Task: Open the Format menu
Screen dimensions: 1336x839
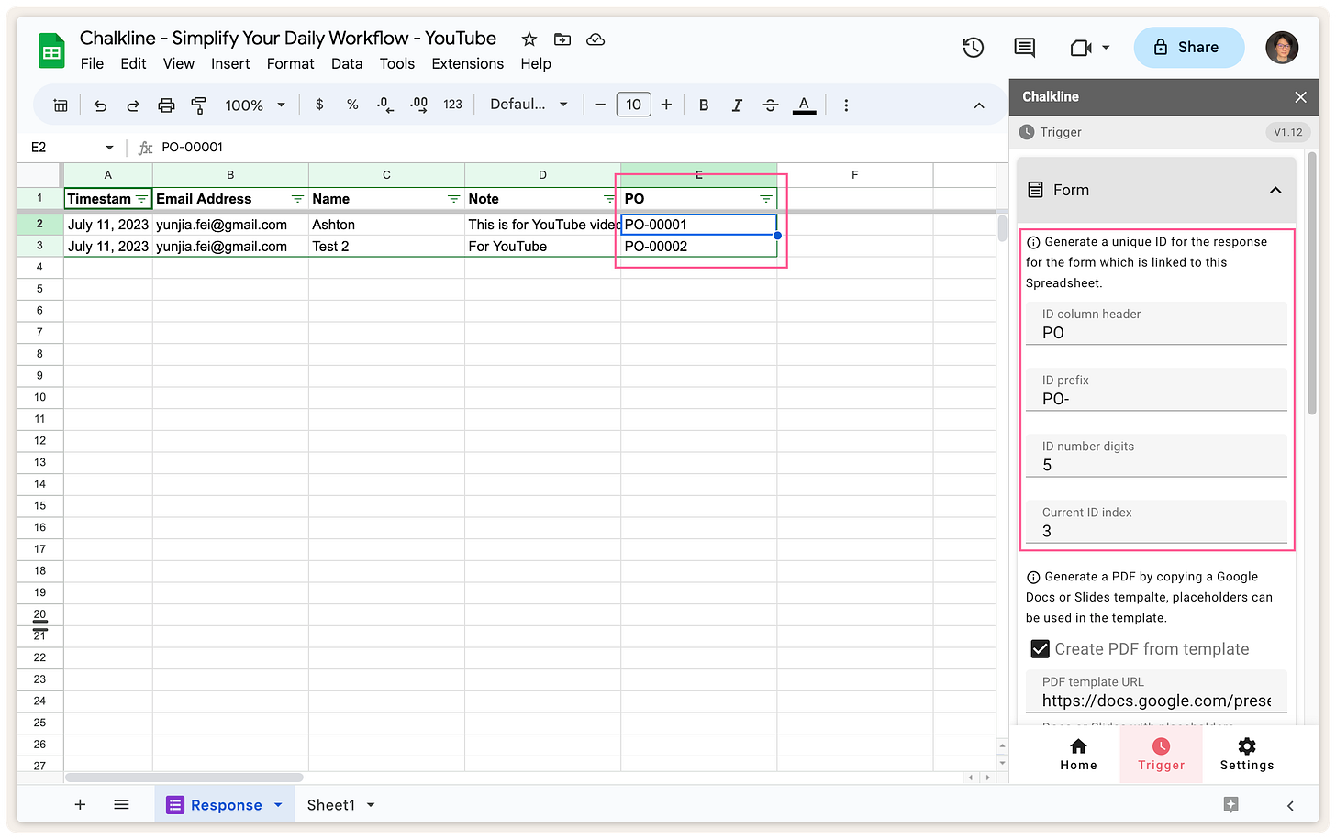Action: 290,63
